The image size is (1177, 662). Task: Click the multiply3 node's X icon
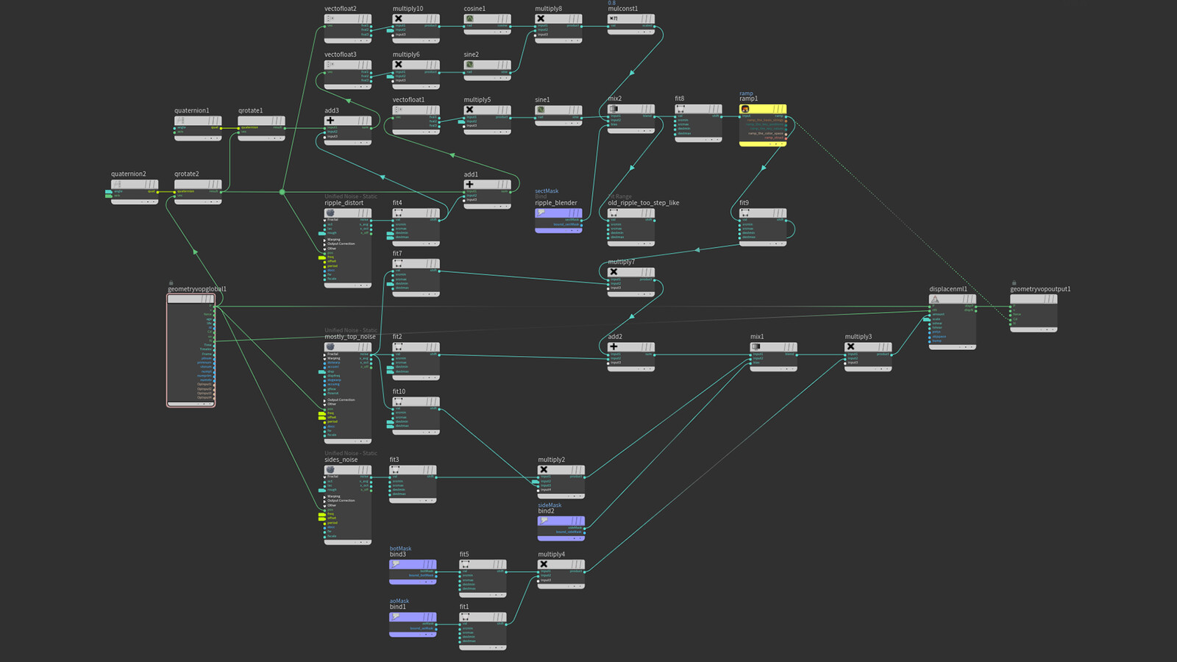850,346
